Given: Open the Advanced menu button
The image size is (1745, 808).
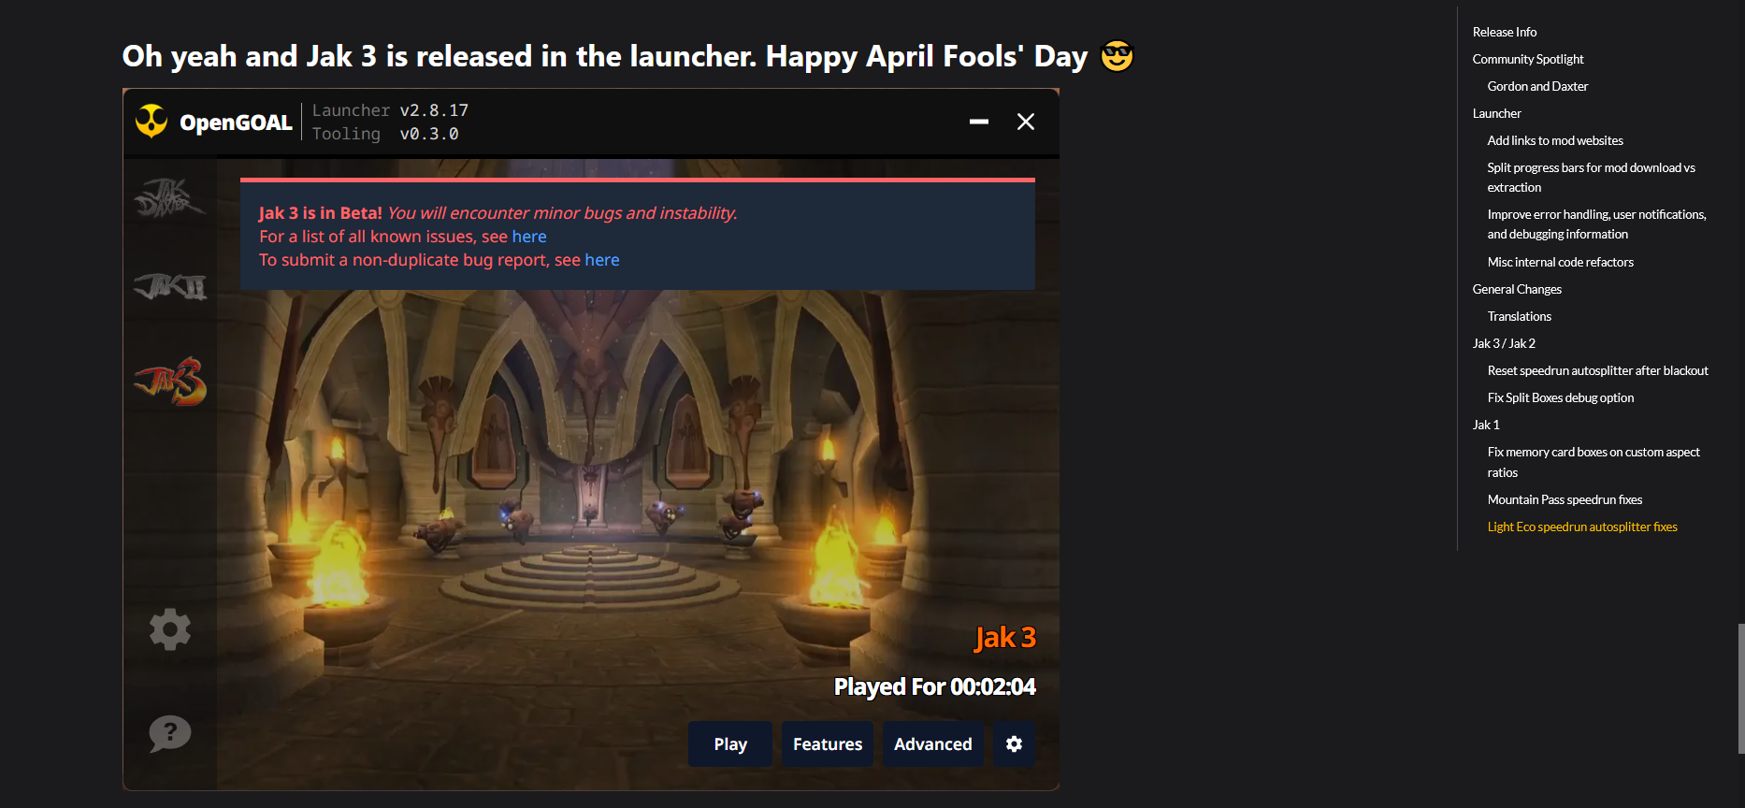Looking at the screenshot, I should coord(932,743).
